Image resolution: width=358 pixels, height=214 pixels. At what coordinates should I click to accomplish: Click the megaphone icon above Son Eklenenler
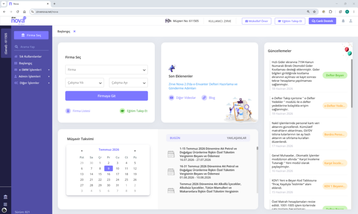point(172,68)
